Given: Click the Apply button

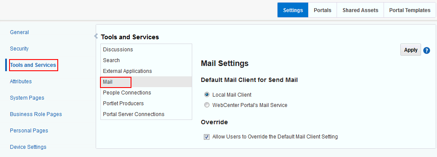Looking at the screenshot, I should tap(411, 50).
